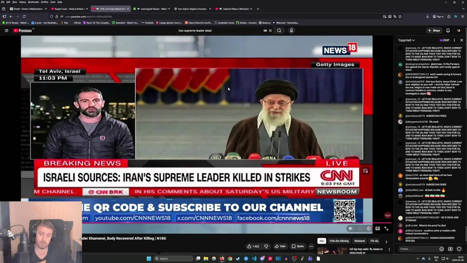Switch to Rupert Lowe browser tab
This screenshot has width=467, height=263.
tap(69, 9)
